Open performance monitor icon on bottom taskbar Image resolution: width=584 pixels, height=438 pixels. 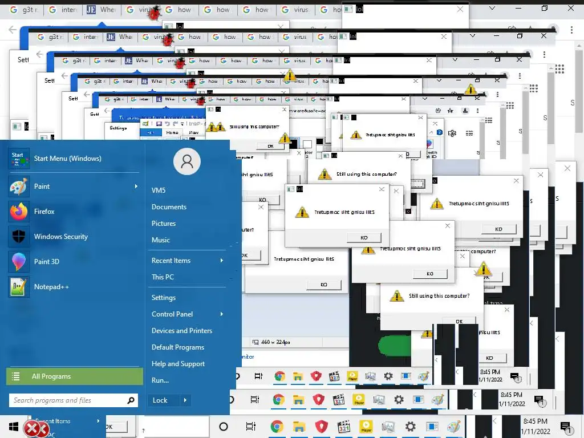388,427
